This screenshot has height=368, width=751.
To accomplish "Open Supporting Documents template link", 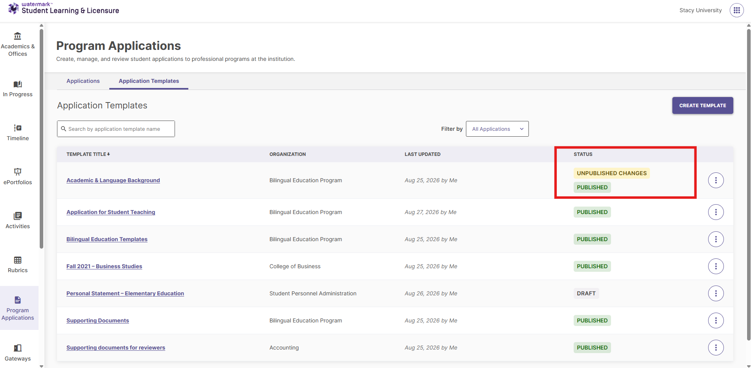I will [98, 320].
